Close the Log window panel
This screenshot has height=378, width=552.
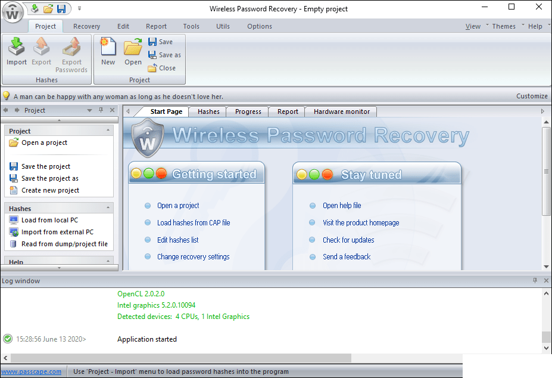[547, 280]
